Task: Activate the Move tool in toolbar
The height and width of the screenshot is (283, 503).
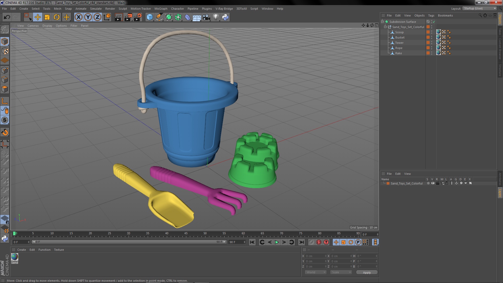Action: (x=37, y=17)
